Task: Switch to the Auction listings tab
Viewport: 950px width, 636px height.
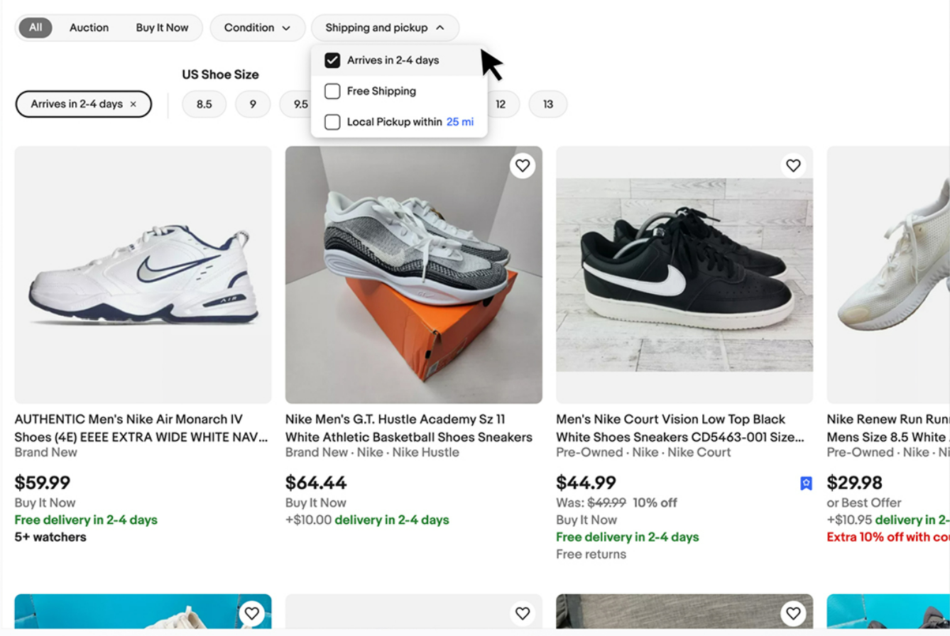Action: click(x=89, y=28)
